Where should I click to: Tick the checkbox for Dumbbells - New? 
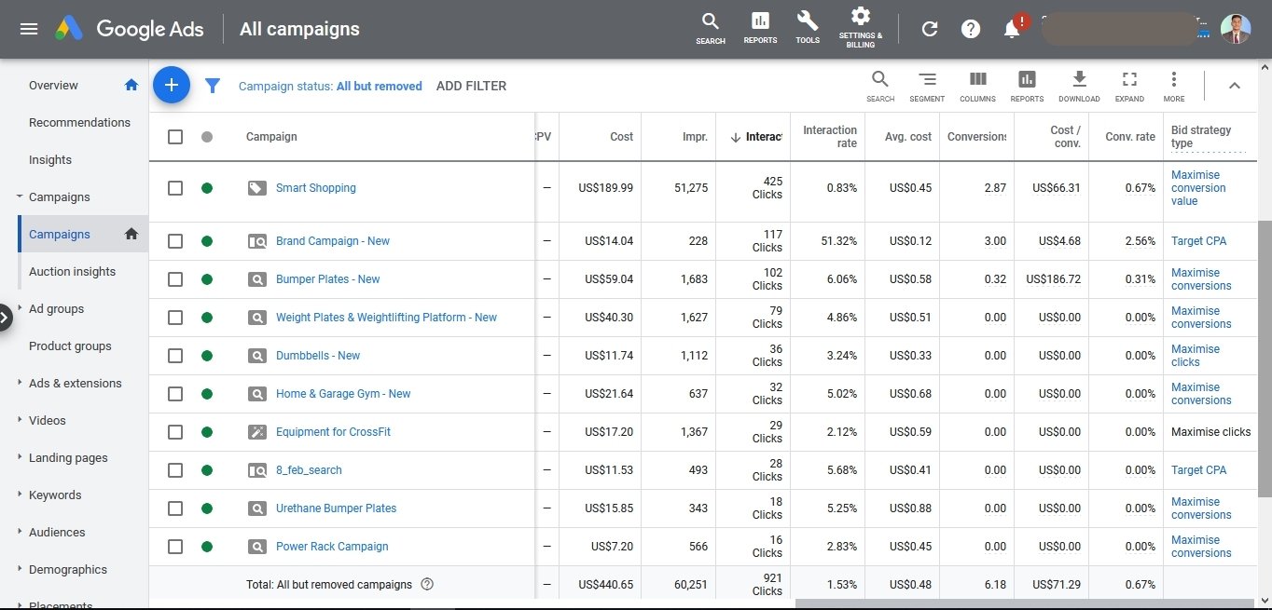(175, 356)
